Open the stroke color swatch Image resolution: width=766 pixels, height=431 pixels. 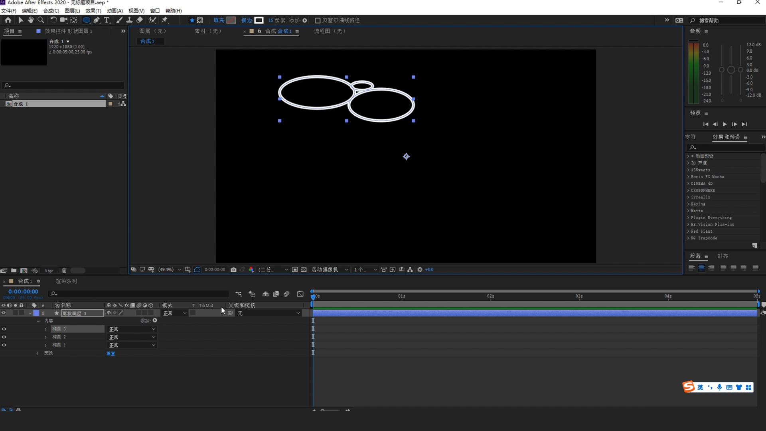(259, 20)
